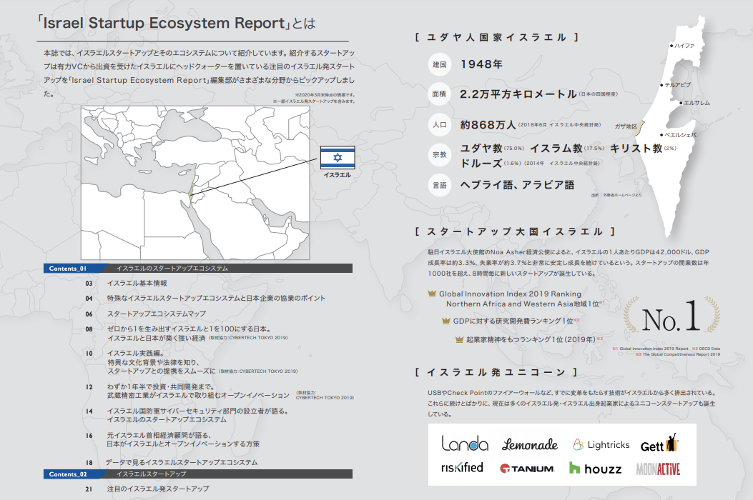
Task: Select the ドルーズ religion text
Action: tap(482, 163)
